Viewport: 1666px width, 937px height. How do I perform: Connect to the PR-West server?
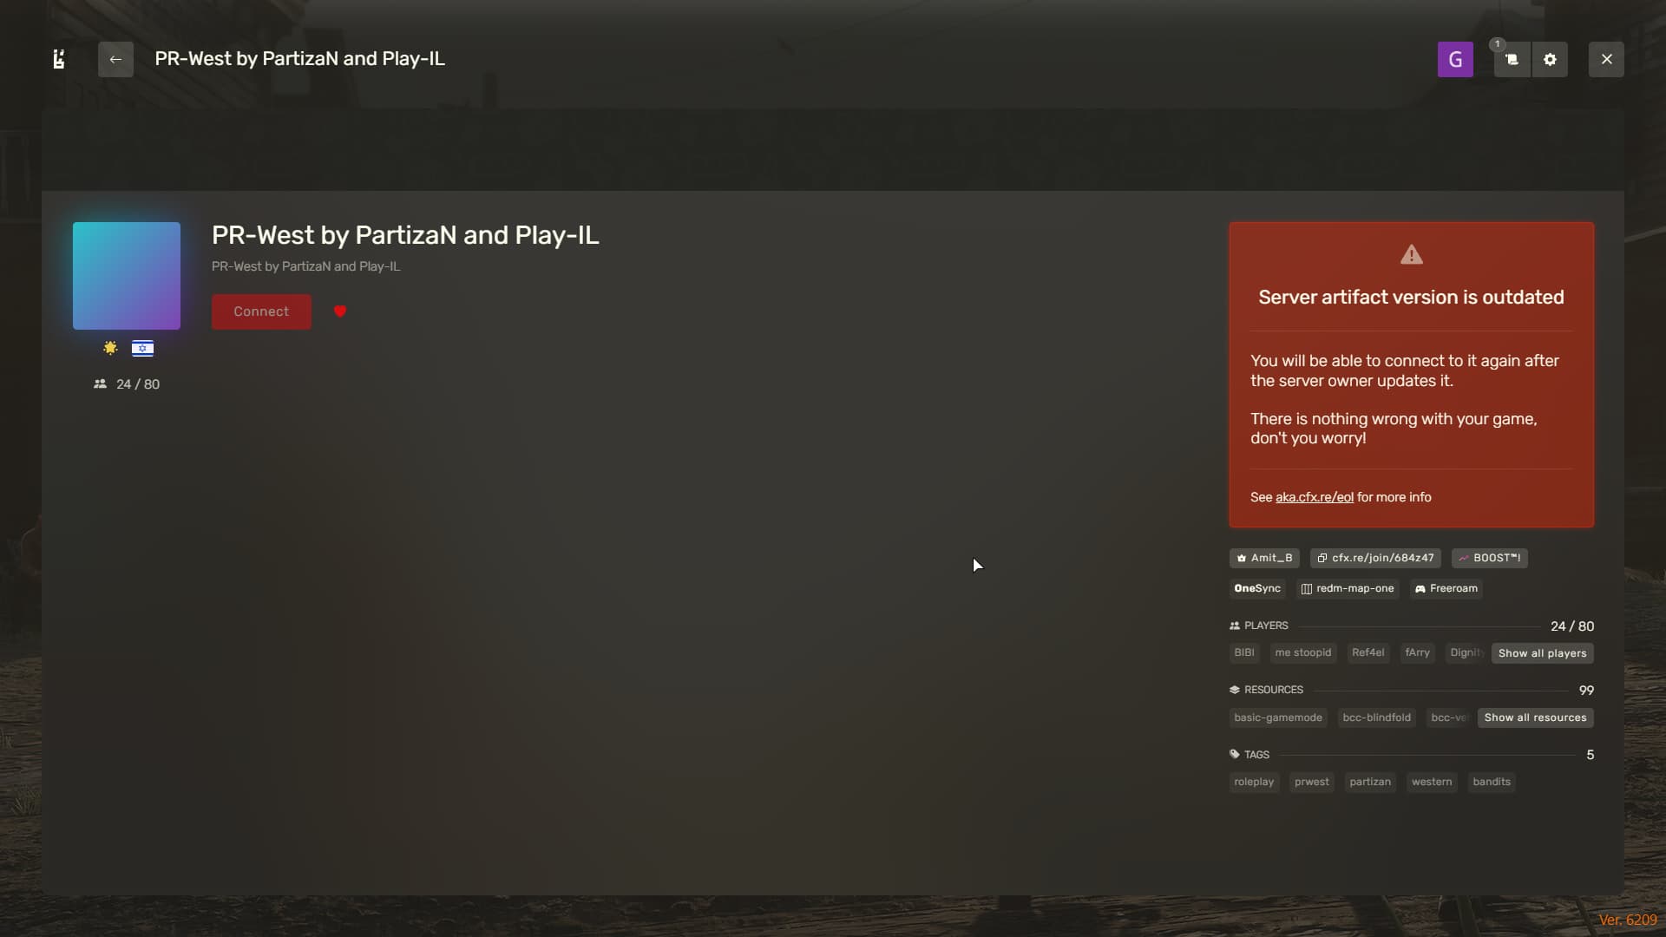pos(261,311)
